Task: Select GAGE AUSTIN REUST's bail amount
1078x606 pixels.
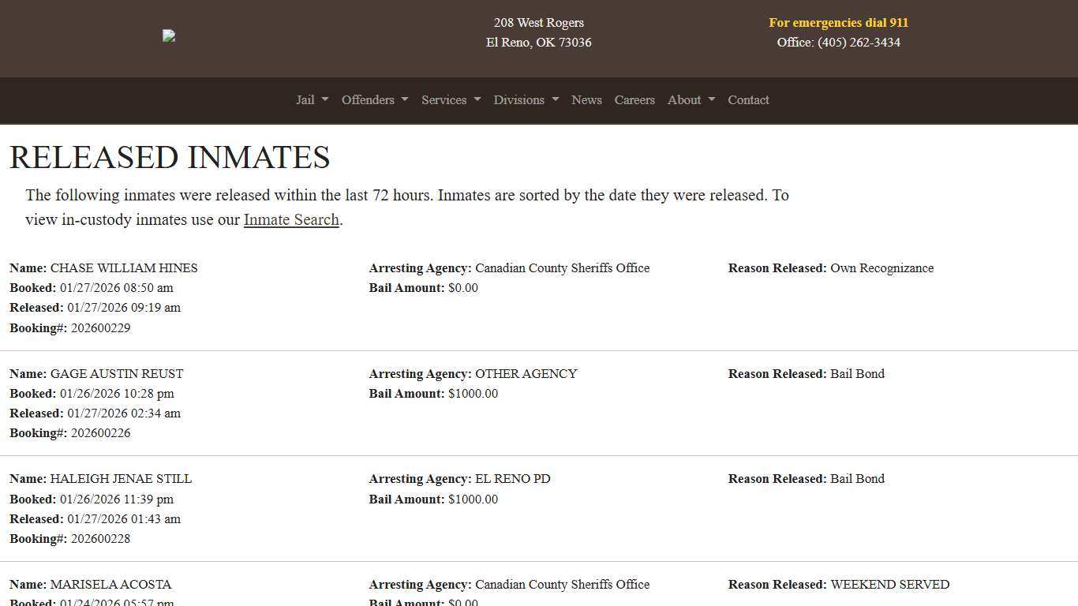Action: point(473,394)
